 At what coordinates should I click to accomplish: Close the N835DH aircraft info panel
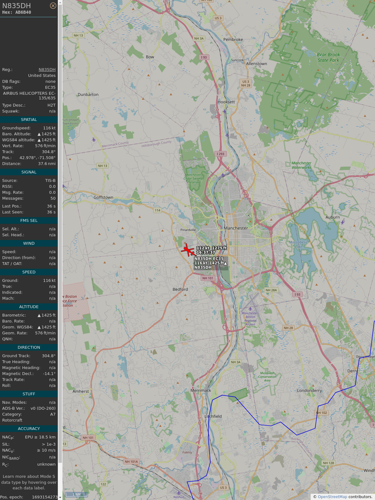coord(53,6)
